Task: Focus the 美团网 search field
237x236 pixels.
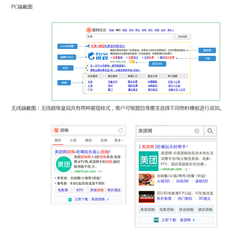Action: coord(170,131)
